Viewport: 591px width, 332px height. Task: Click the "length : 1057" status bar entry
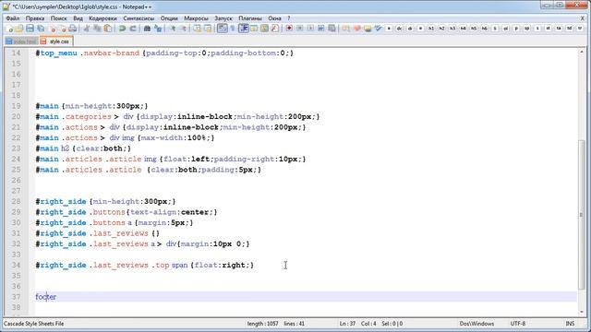coord(262,324)
